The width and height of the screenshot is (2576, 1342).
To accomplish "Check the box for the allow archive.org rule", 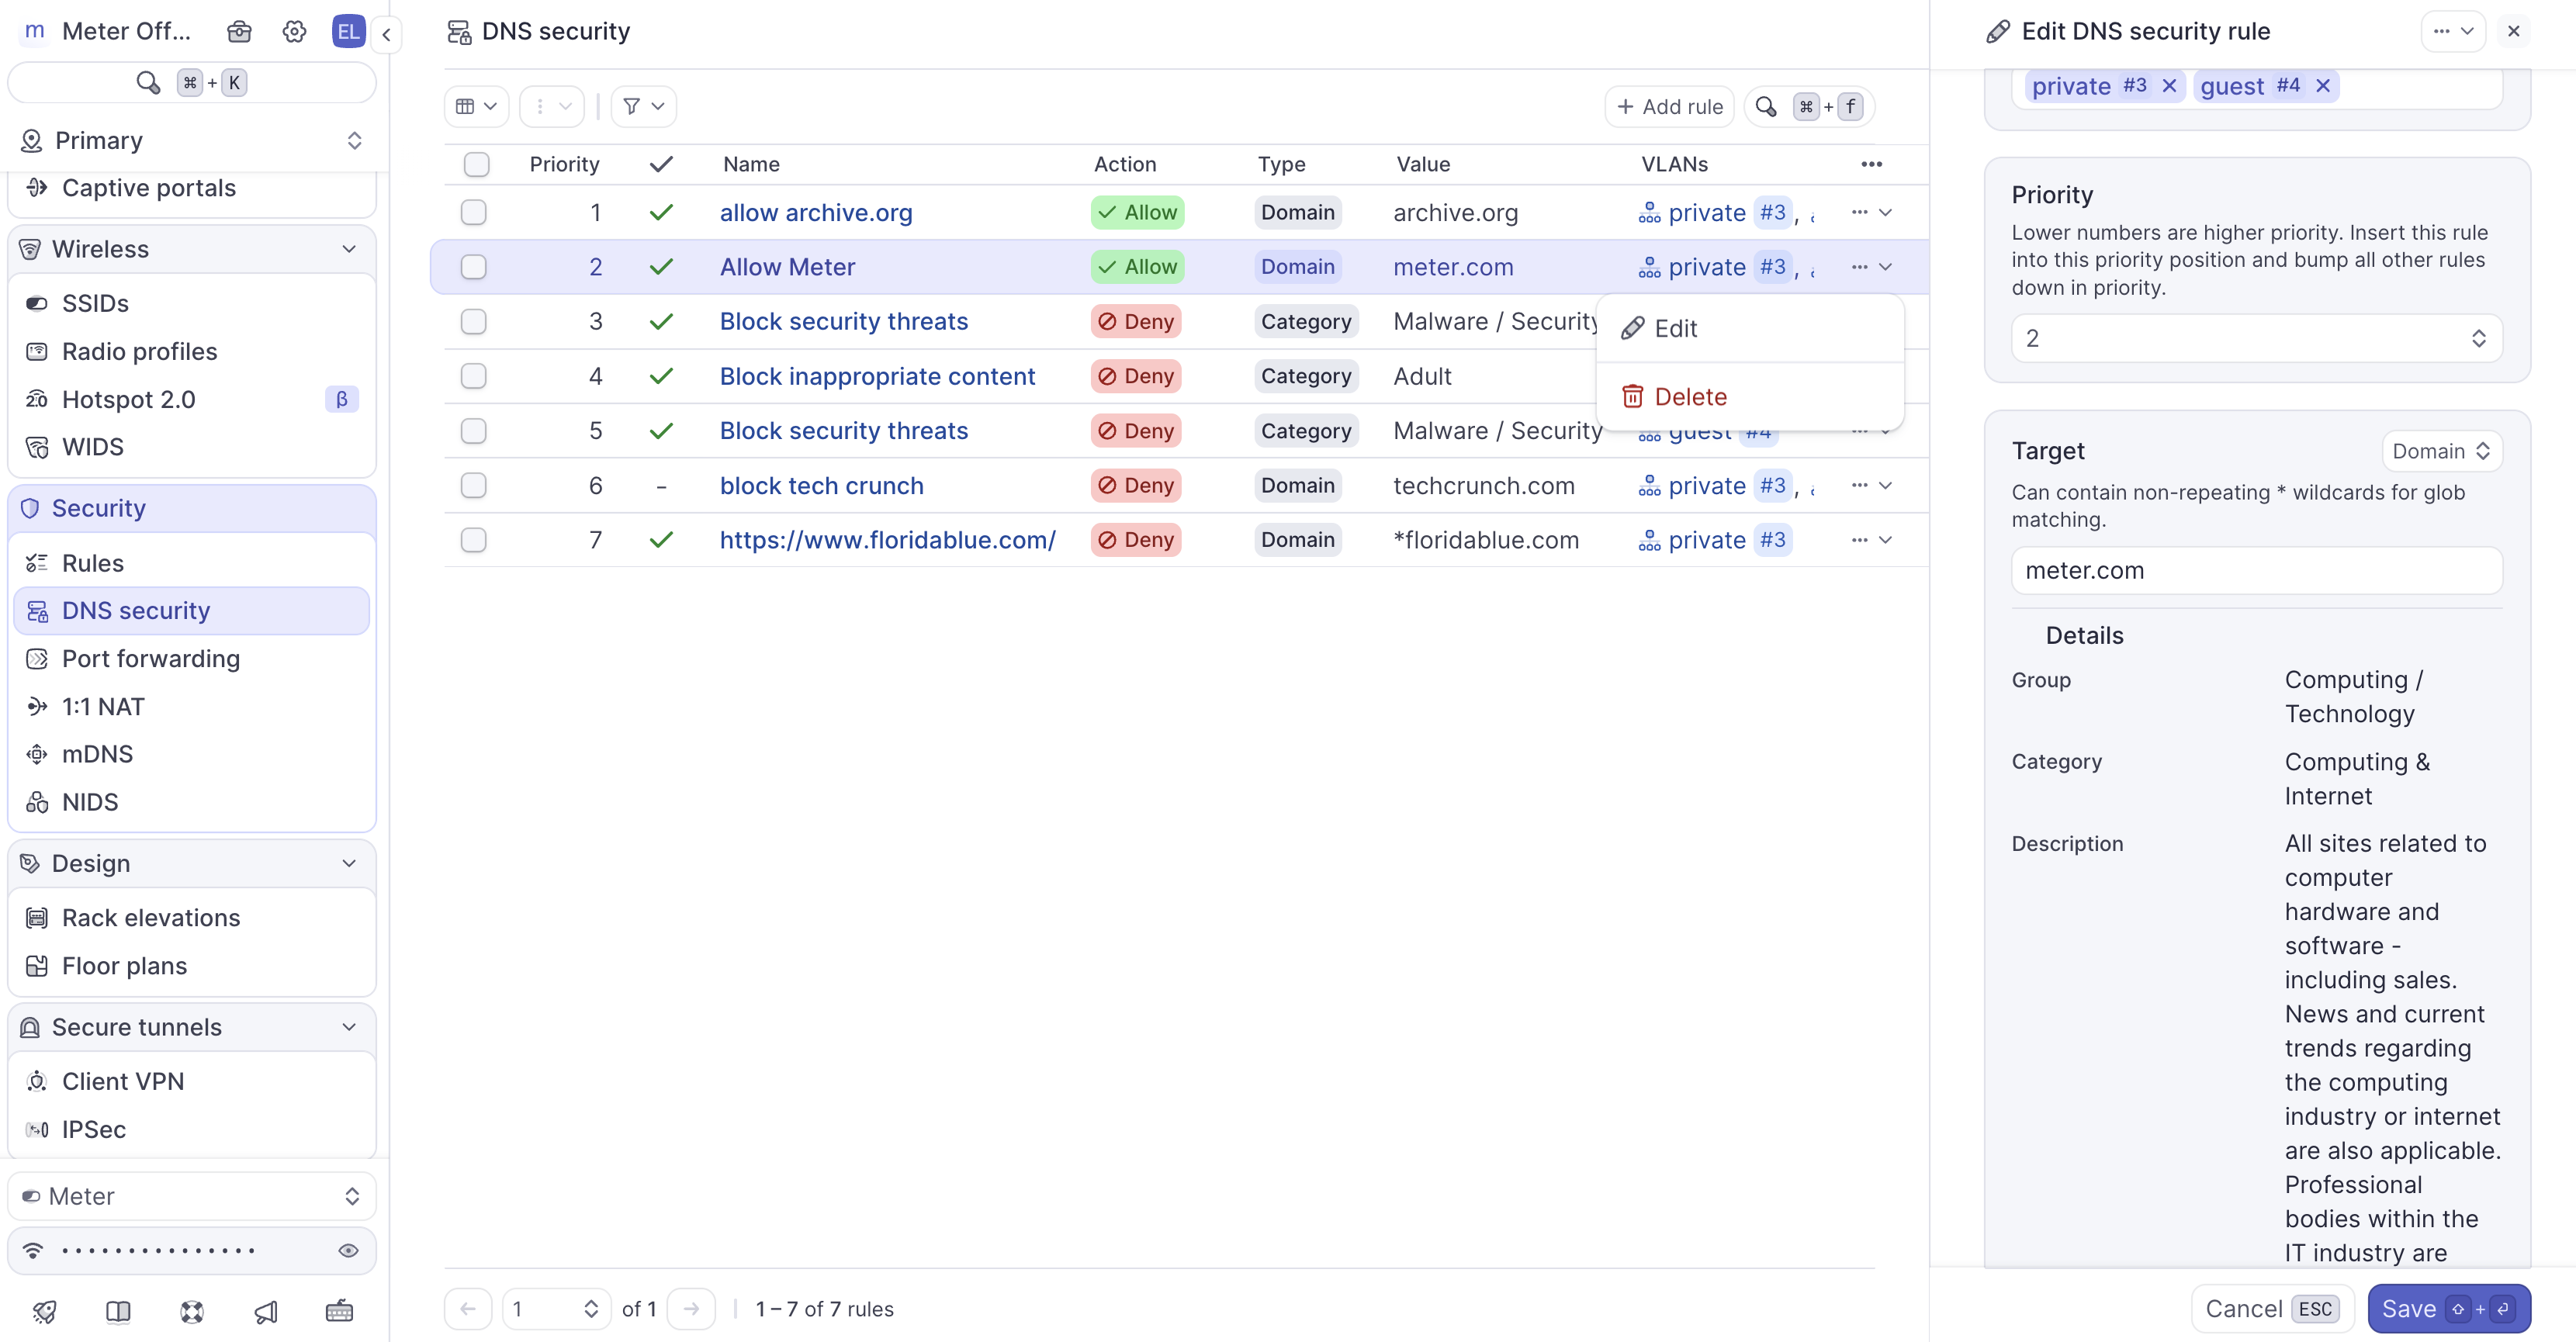I will [x=473, y=212].
